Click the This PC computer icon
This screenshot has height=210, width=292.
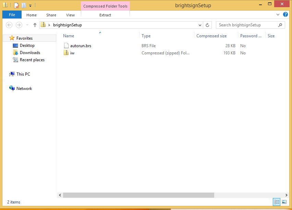coord(12,74)
